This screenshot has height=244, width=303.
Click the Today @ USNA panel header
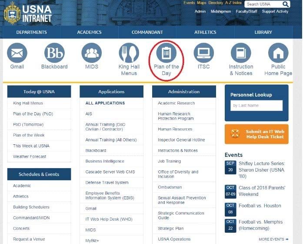coord(39,92)
